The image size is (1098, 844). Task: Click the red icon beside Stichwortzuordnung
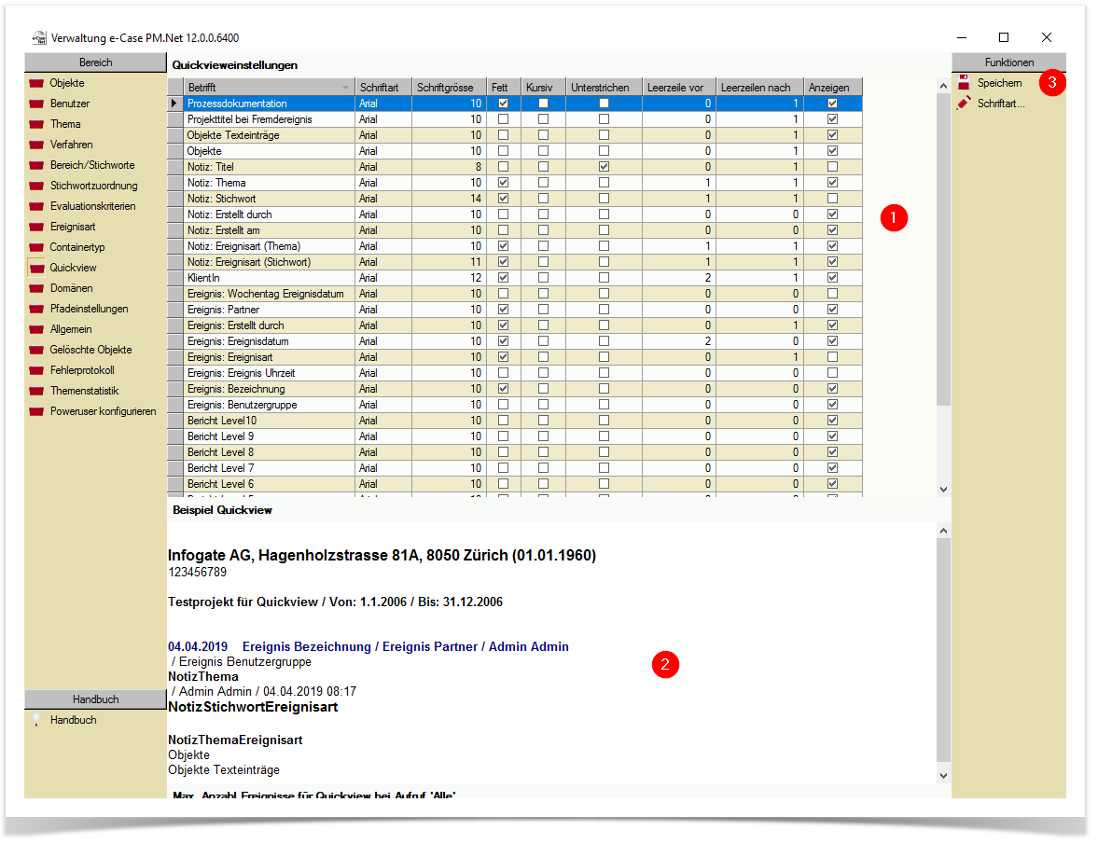[x=36, y=187]
